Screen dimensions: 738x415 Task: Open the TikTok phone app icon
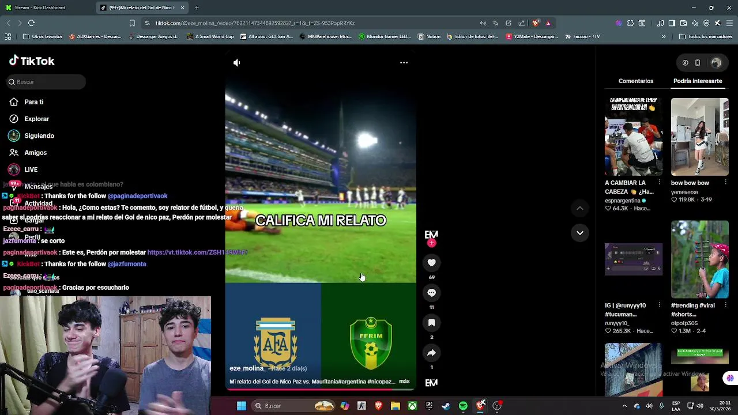698,63
